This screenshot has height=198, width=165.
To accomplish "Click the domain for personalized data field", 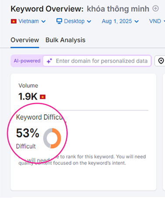I will (x=97, y=61).
